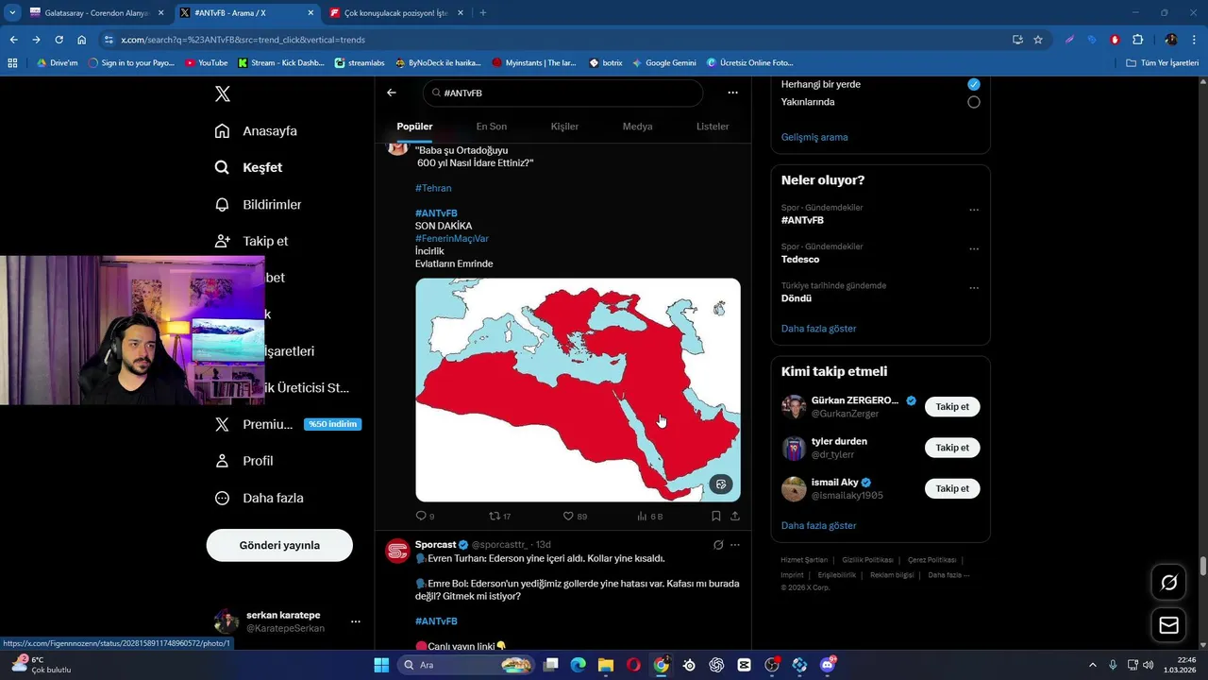Open more options for Tedesco trend
The image size is (1208, 680).
(974, 249)
